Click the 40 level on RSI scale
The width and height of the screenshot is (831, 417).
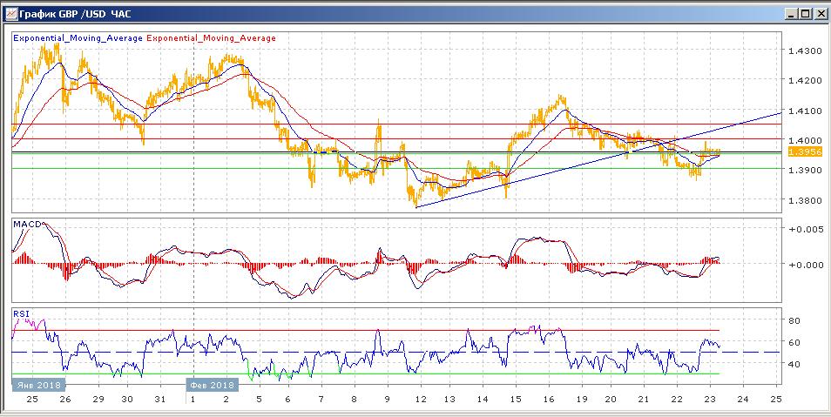point(794,364)
